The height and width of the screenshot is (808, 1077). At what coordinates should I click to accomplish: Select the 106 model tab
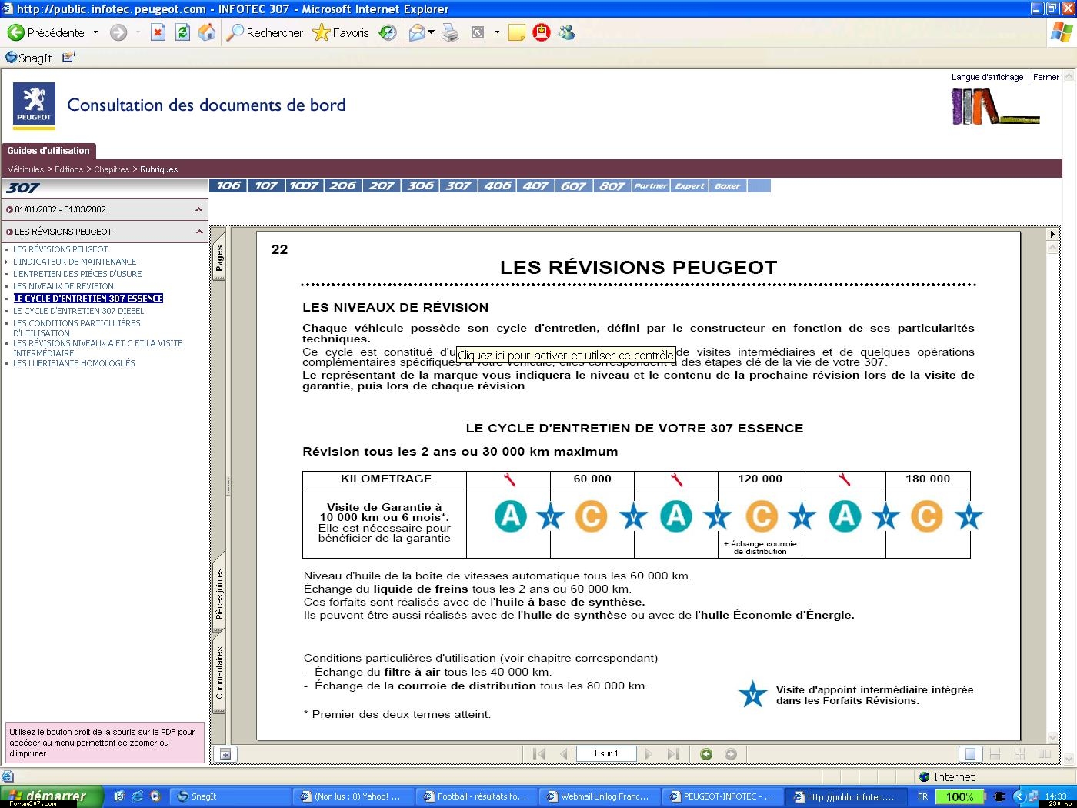(228, 185)
